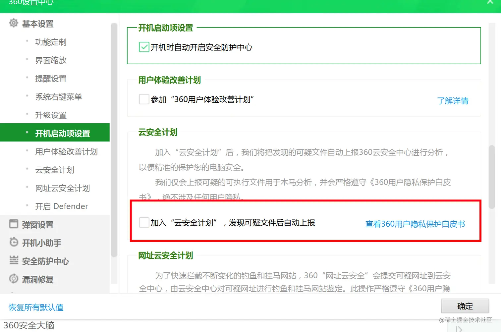Image resolution: width=501 pixels, height=332 pixels.
Task: Click the clock icon beside 开机小助手
Action: (14, 242)
